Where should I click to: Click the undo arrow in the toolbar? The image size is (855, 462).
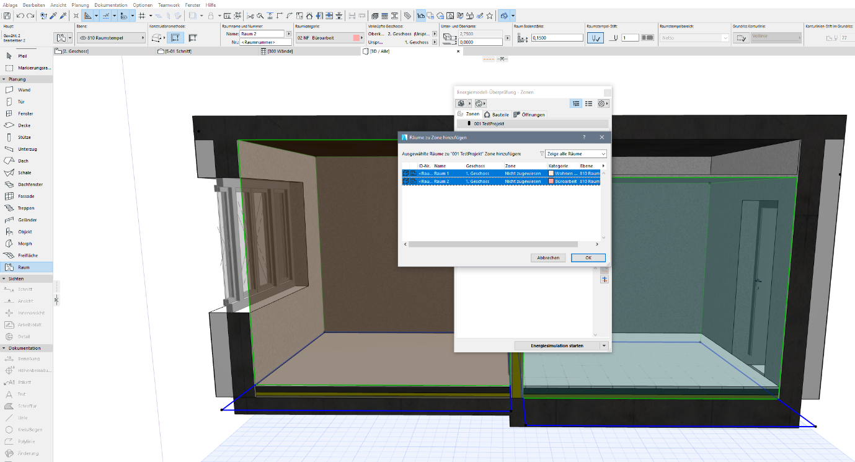pos(20,16)
